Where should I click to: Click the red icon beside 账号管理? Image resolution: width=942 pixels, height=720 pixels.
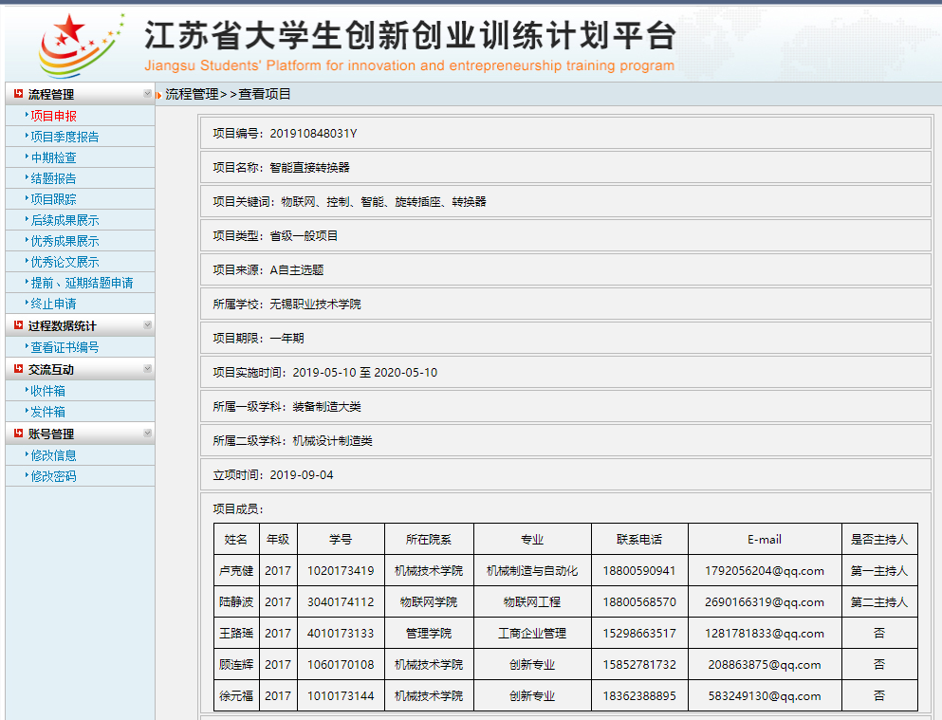18,434
